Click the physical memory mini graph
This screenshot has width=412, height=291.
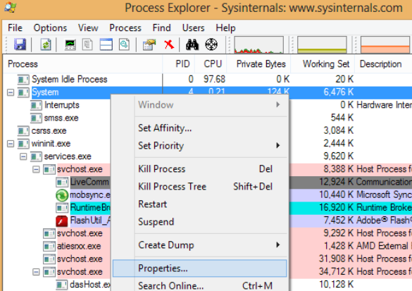[385, 44]
